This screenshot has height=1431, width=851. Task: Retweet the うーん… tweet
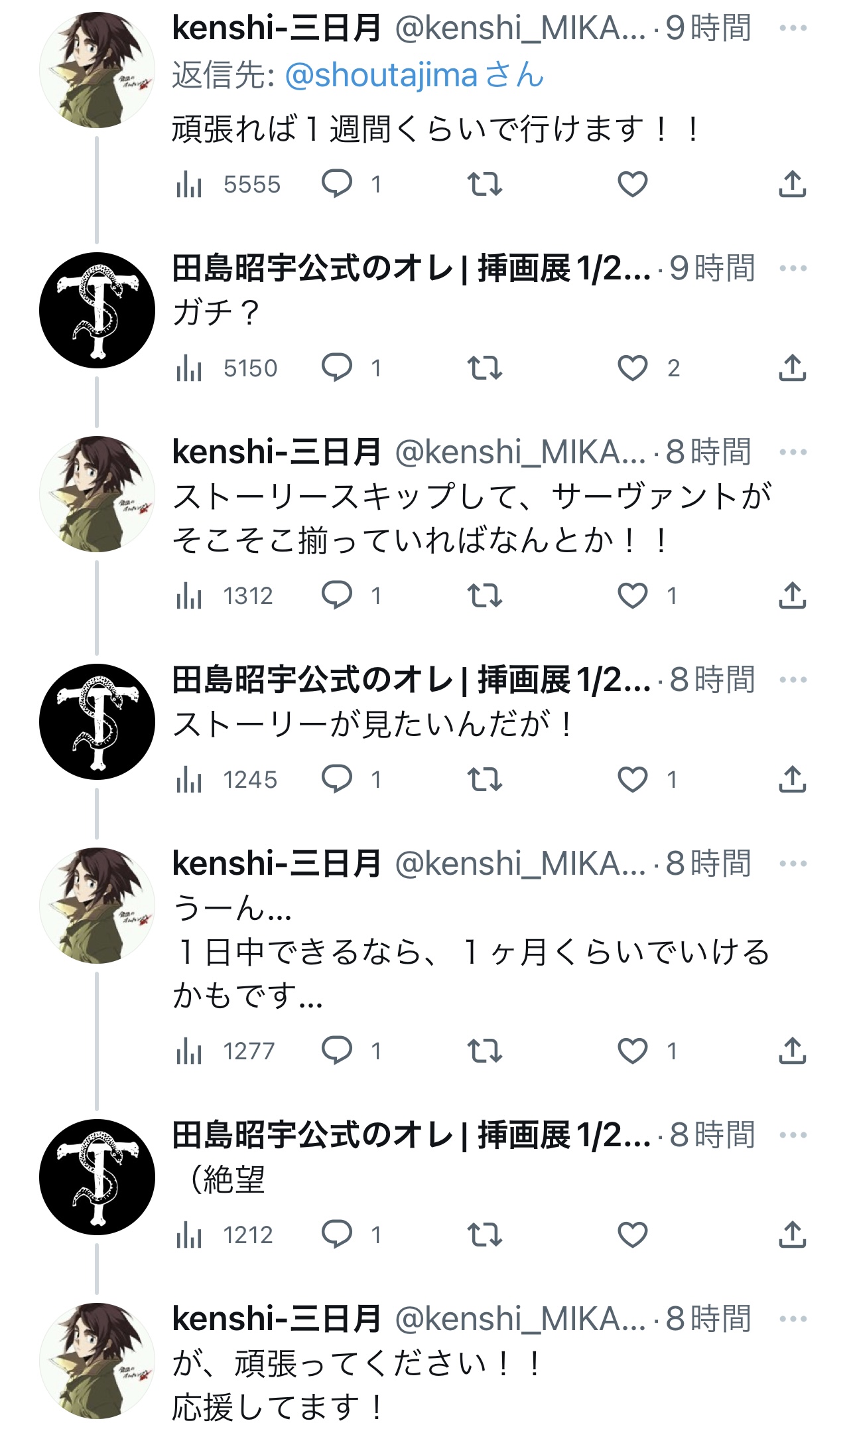485,1051
